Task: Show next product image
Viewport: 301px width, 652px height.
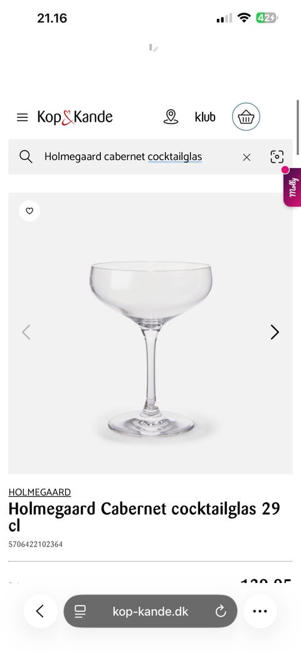Action: (275, 332)
